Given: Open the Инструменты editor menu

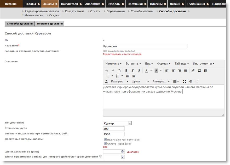Looking at the screenshot, I should click(x=204, y=64).
